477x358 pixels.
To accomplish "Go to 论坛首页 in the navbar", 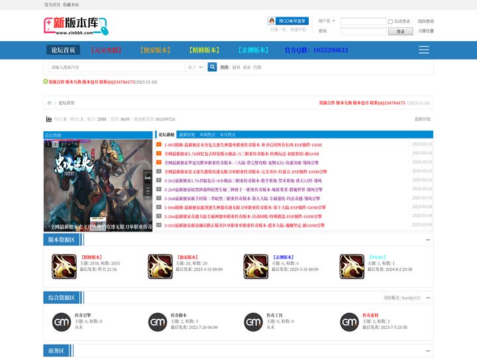I will 64,50.
